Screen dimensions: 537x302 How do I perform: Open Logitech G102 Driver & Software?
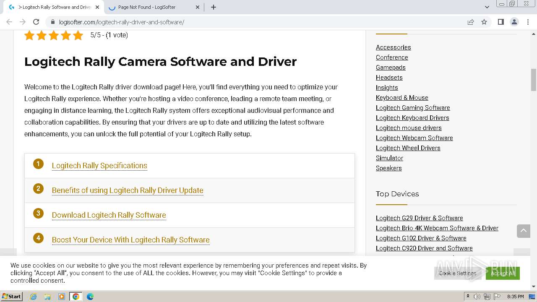[x=421, y=238]
